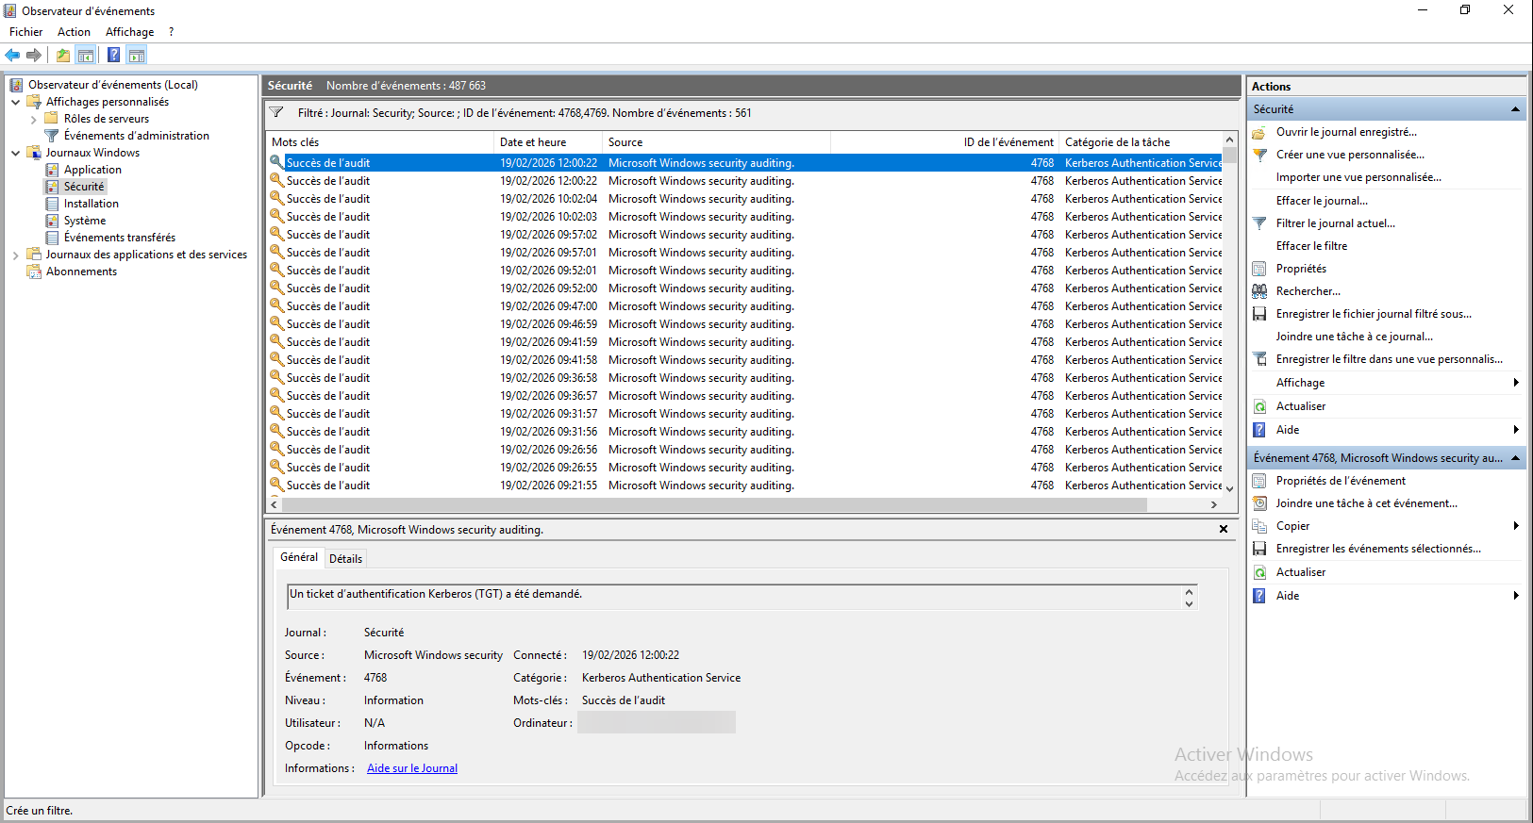Collapse the Affichages personnalisés tree node
This screenshot has height=823, width=1533.
click(15, 102)
